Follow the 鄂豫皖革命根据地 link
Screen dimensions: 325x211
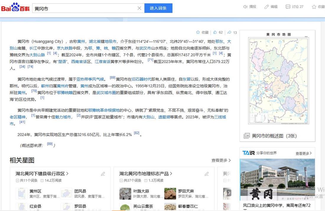tap(104, 110)
